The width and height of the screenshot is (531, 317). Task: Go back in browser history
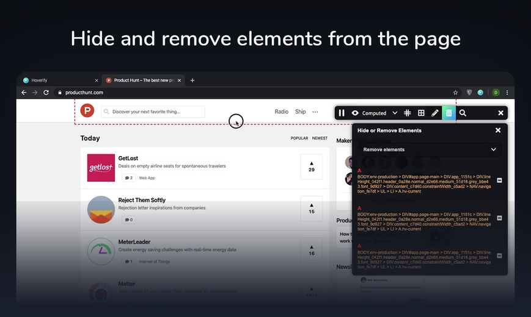pos(24,92)
